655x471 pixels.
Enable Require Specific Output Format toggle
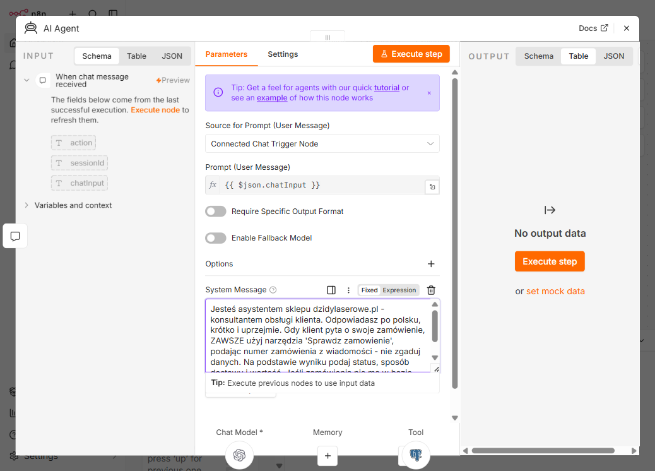click(x=216, y=212)
